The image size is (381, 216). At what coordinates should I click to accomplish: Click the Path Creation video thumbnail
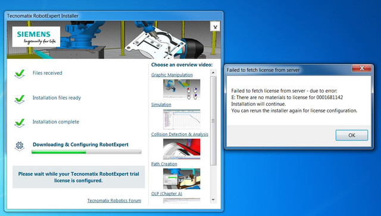182,179
